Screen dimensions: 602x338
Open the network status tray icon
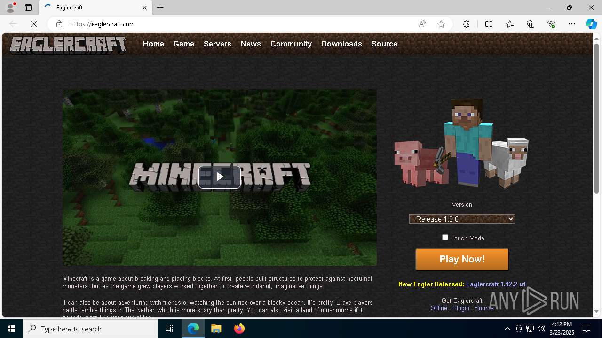(530, 329)
